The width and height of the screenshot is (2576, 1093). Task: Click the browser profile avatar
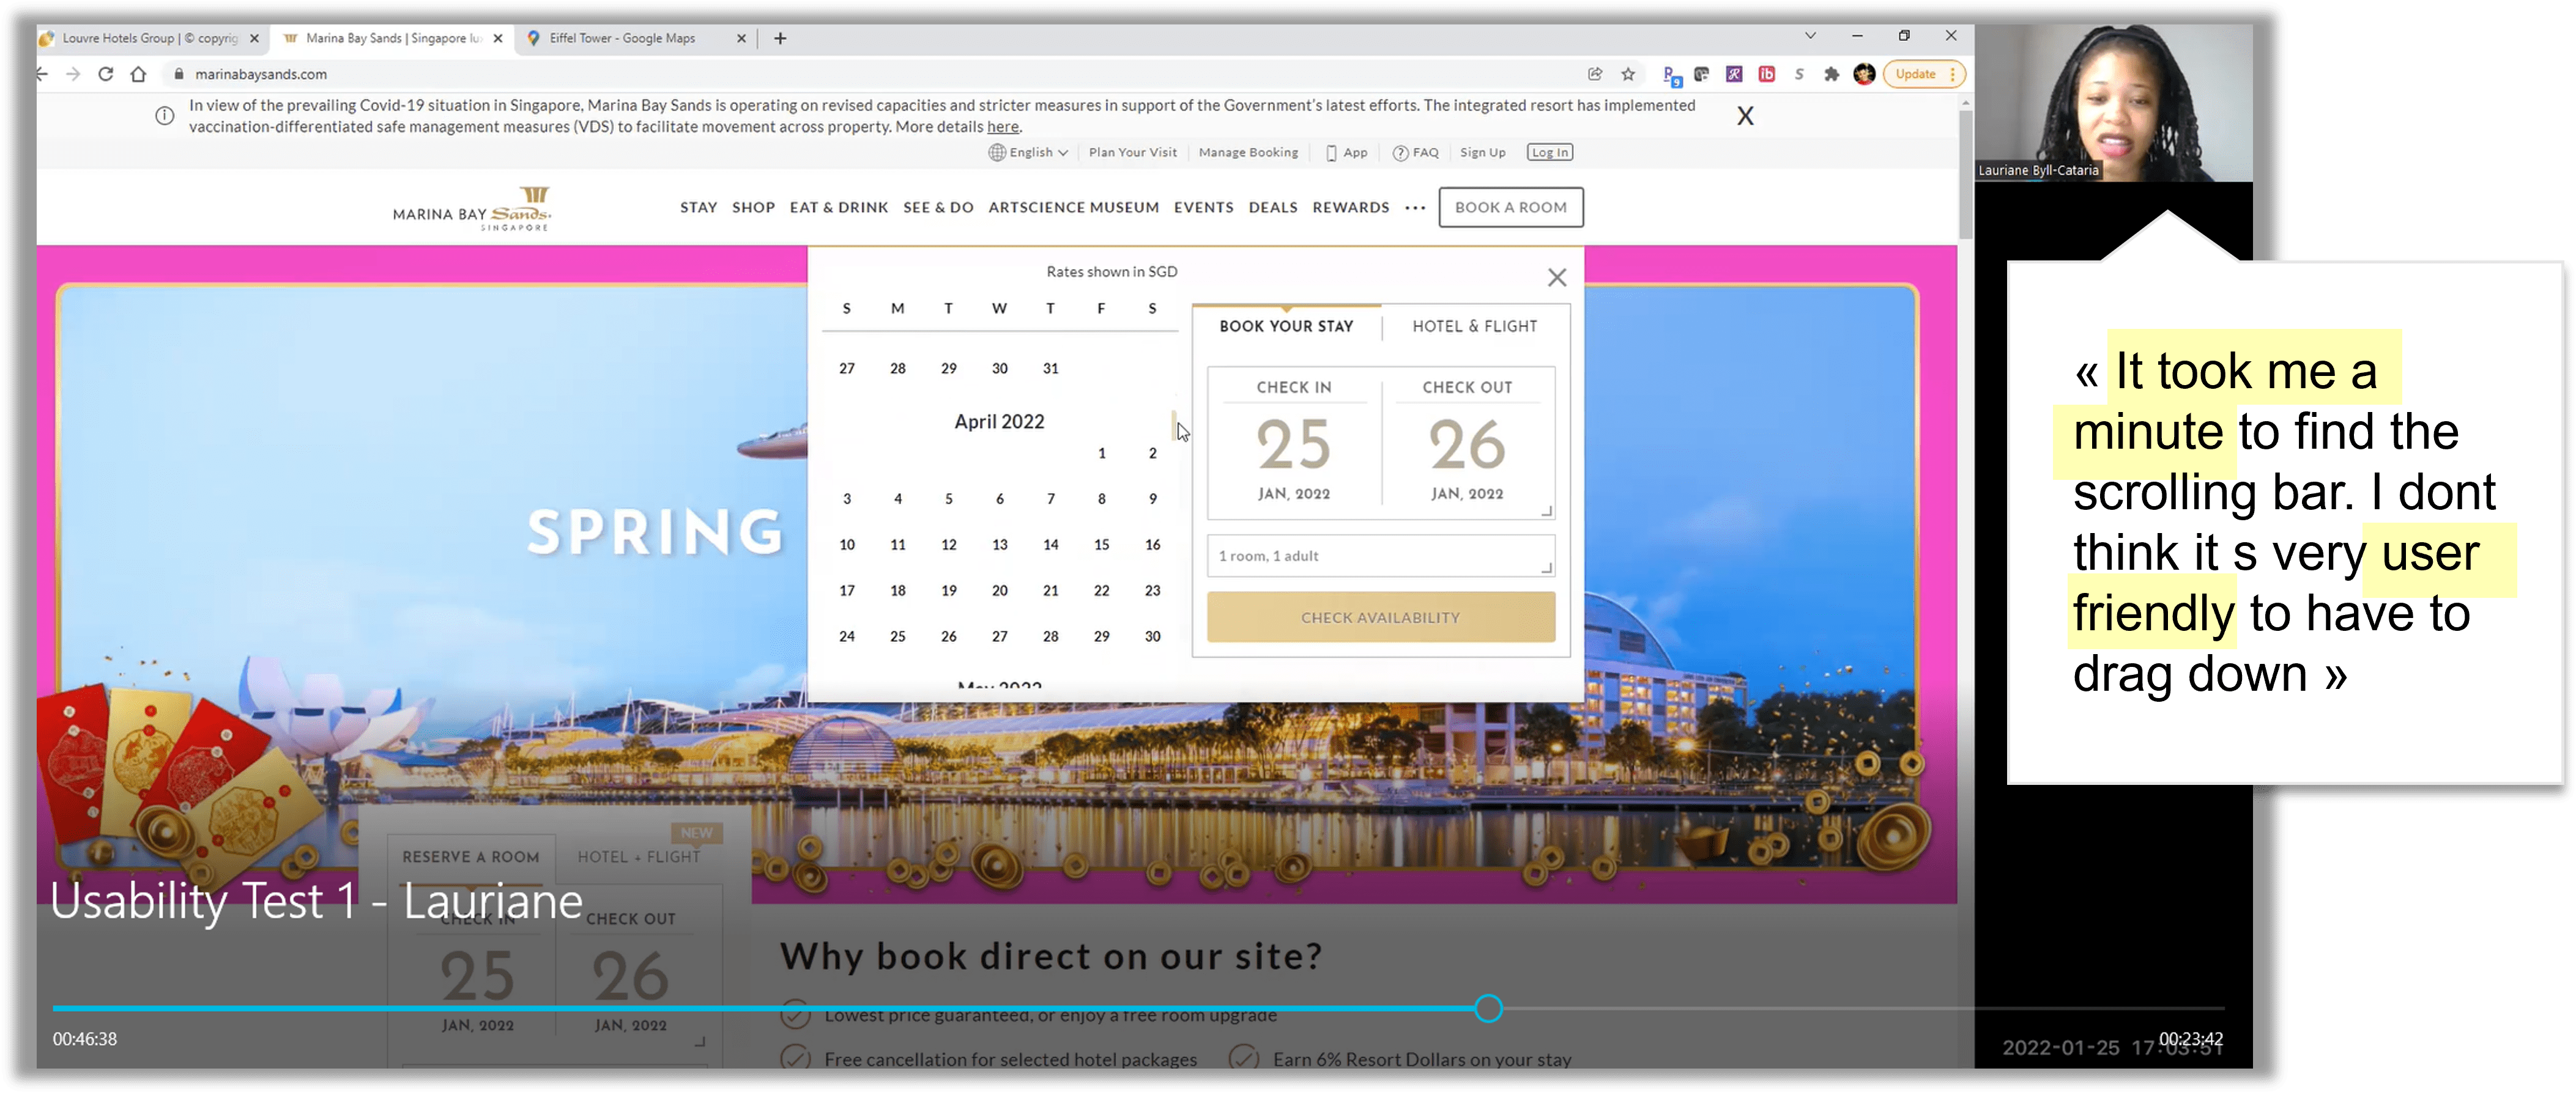pos(1864,74)
